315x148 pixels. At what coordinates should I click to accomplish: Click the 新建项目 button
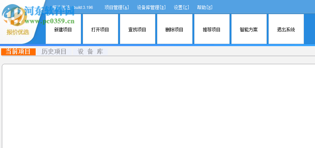[x=63, y=29]
